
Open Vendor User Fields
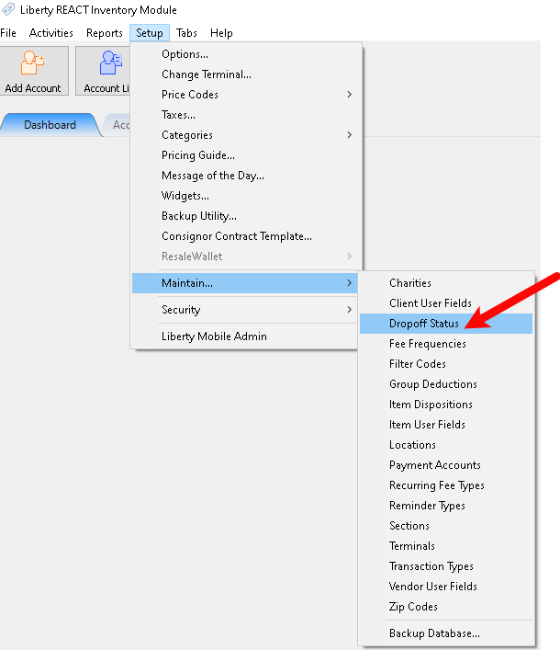(x=446, y=587)
